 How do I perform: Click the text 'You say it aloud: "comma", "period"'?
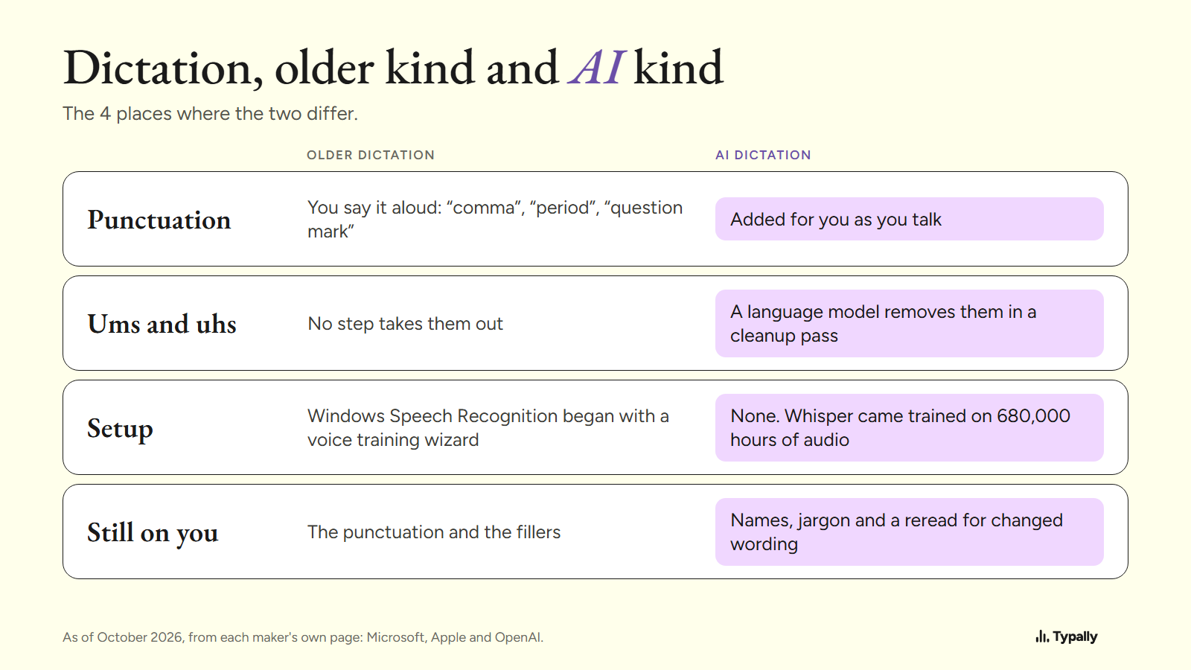point(453,208)
